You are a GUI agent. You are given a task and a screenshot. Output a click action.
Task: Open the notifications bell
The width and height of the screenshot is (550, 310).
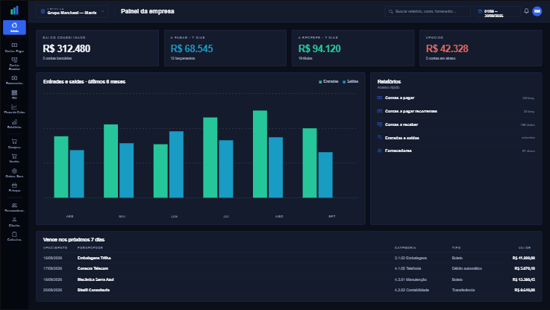click(x=526, y=11)
